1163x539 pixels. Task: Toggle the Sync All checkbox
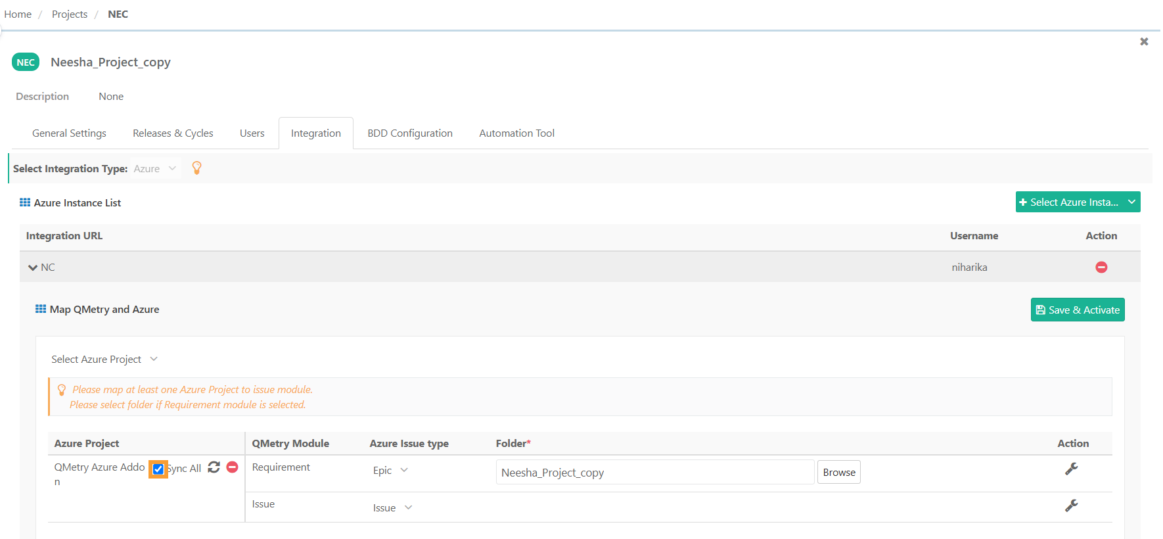coord(158,469)
